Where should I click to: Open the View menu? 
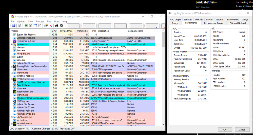(x=31, y=21)
